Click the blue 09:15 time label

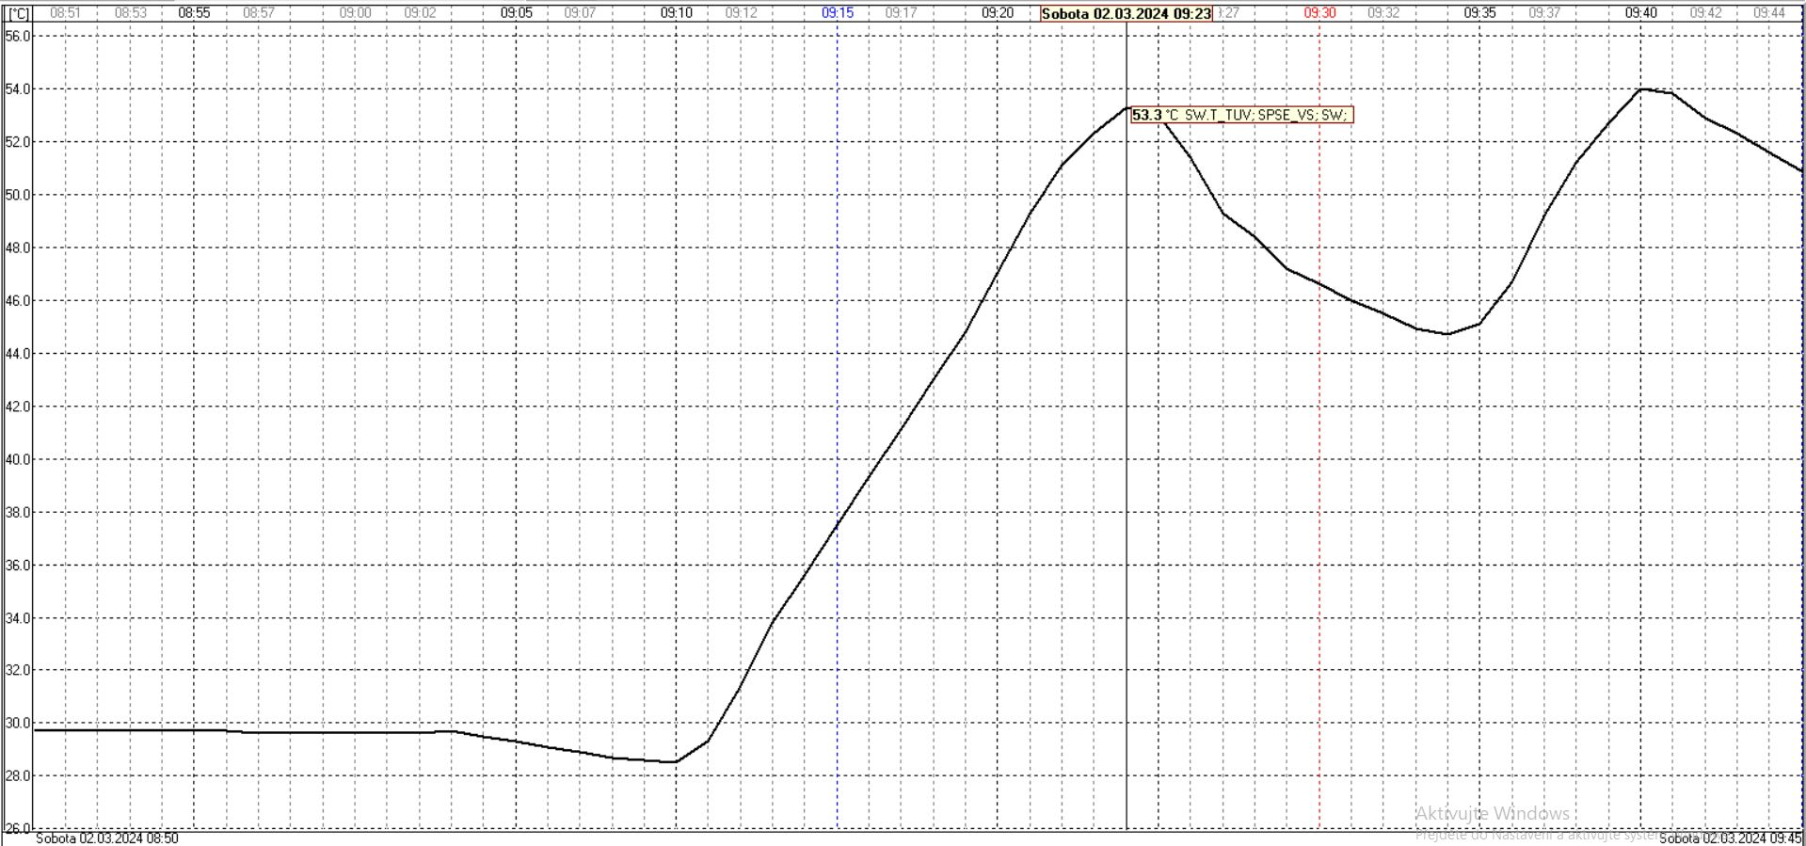[x=837, y=13]
